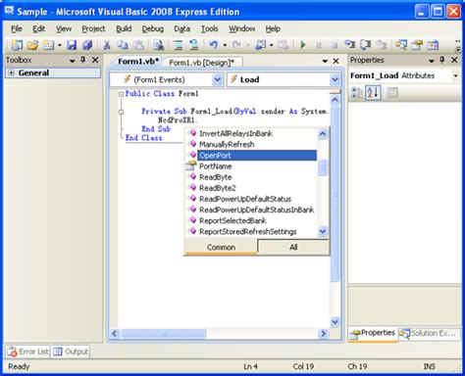The width and height of the screenshot is (465, 376).
Task: Open the Output tab
Action: (71, 352)
